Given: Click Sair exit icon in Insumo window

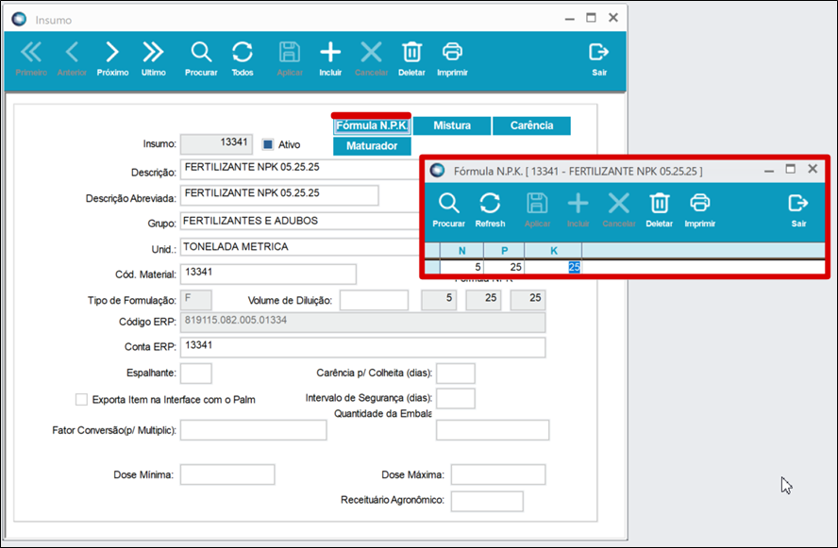Looking at the screenshot, I should (599, 58).
